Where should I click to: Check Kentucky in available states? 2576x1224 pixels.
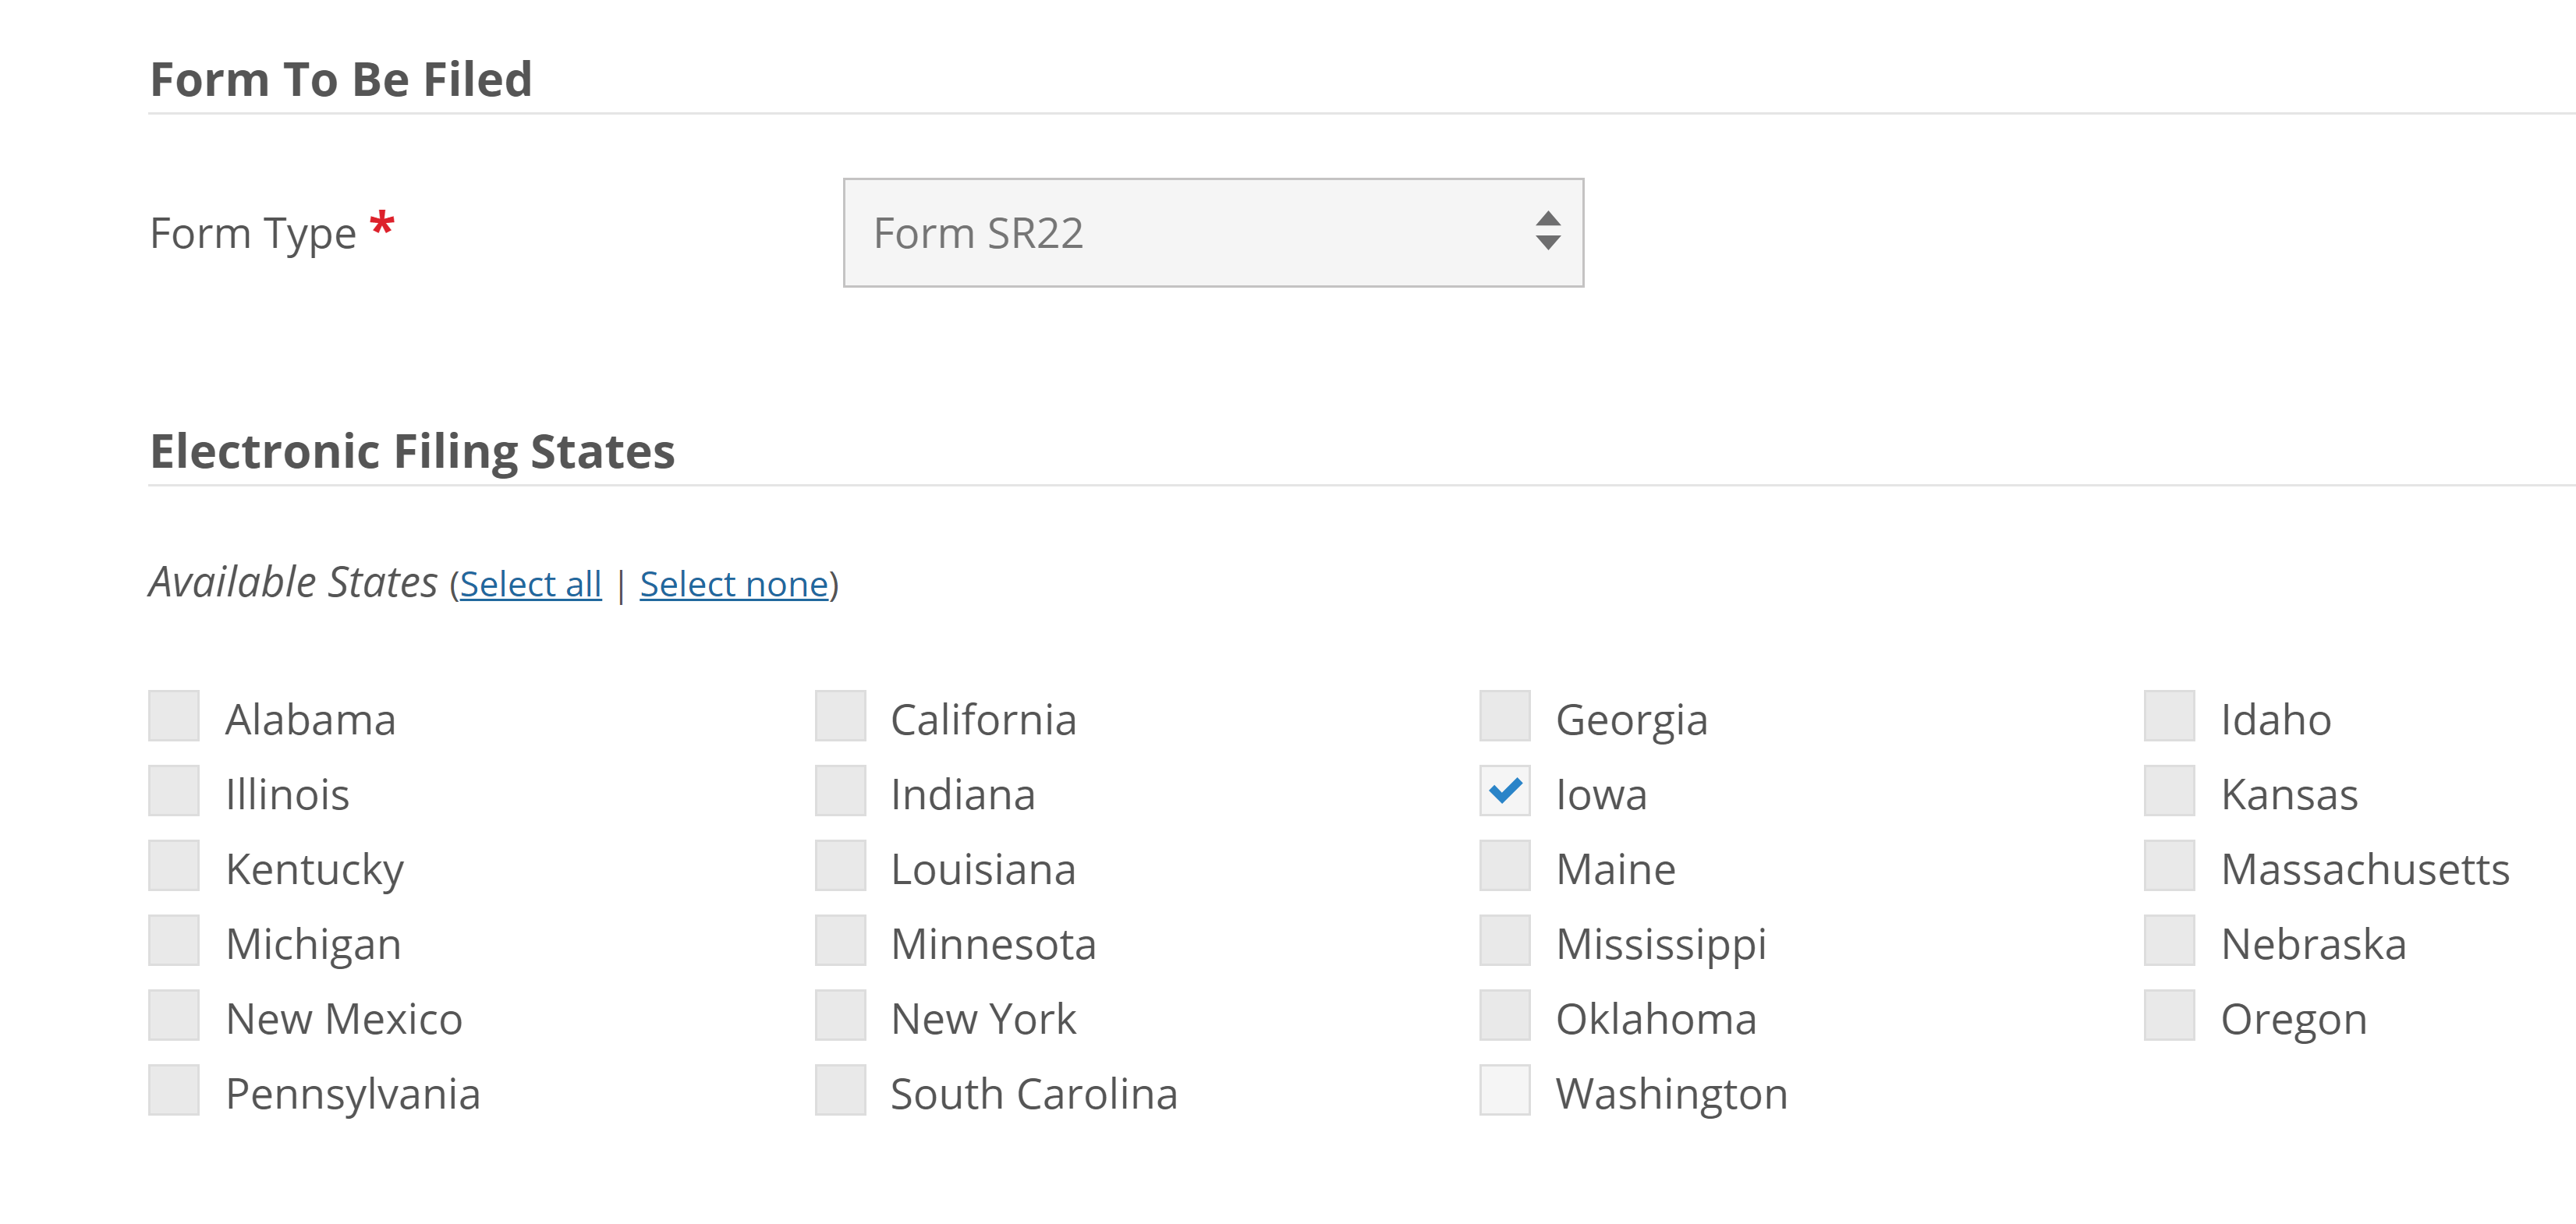pyautogui.click(x=176, y=868)
